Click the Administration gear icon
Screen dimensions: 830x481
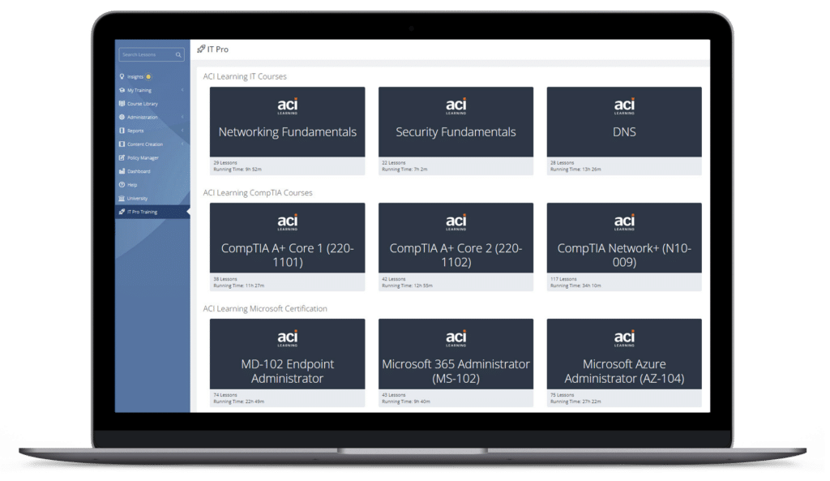point(122,117)
